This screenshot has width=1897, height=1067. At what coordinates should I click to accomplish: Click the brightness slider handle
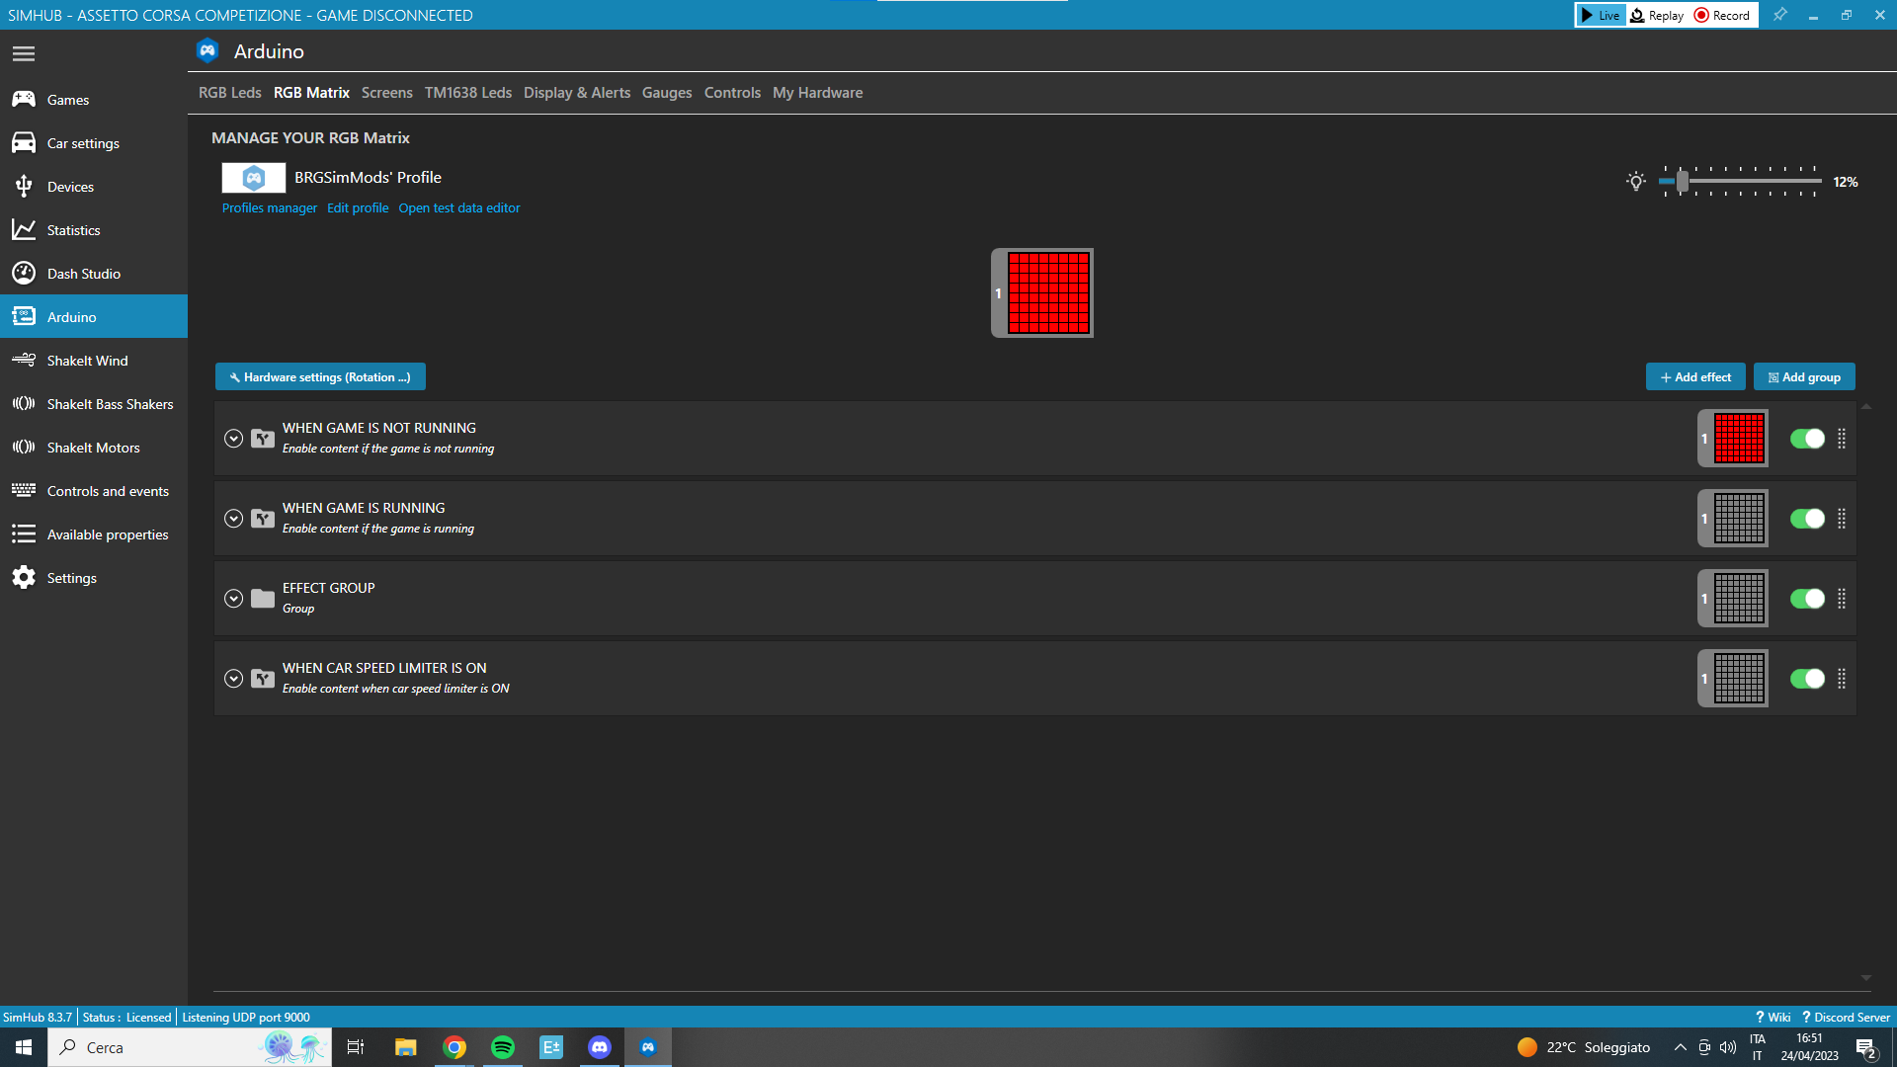point(1682,182)
